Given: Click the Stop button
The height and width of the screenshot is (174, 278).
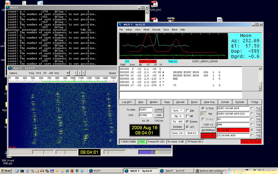Looking at the screenshot, I should [141, 102].
